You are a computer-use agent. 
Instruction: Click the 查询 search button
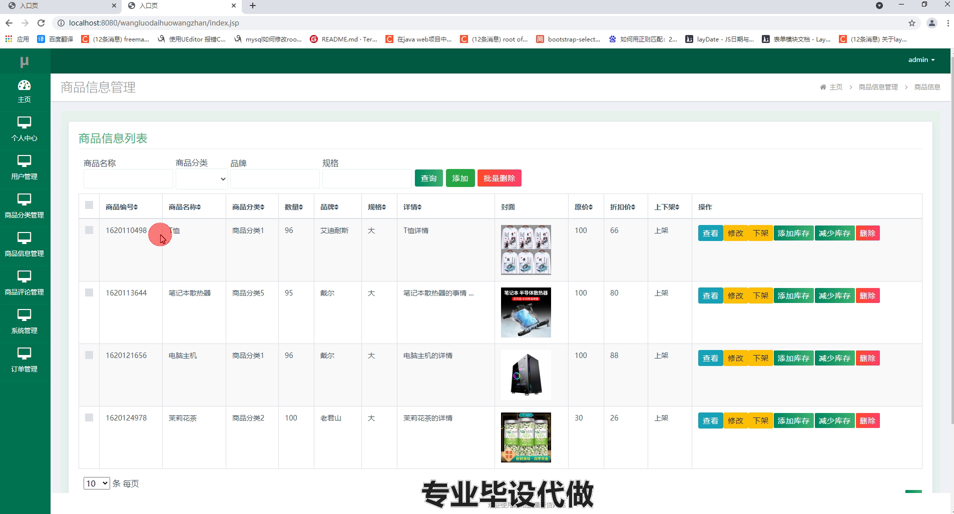(x=428, y=178)
